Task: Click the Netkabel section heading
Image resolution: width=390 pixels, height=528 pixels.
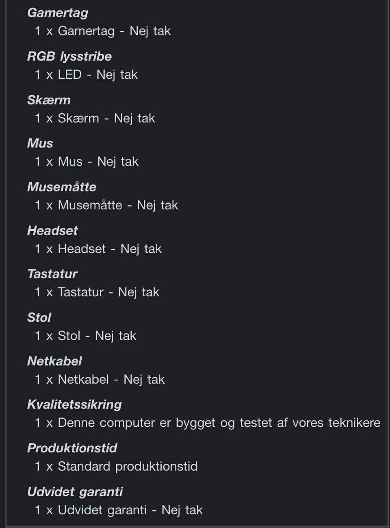Action: pyautogui.click(x=54, y=361)
